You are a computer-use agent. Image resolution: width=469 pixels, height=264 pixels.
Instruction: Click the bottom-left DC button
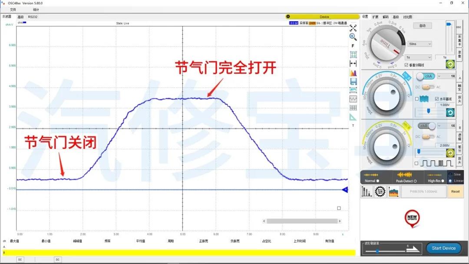click(20, 260)
